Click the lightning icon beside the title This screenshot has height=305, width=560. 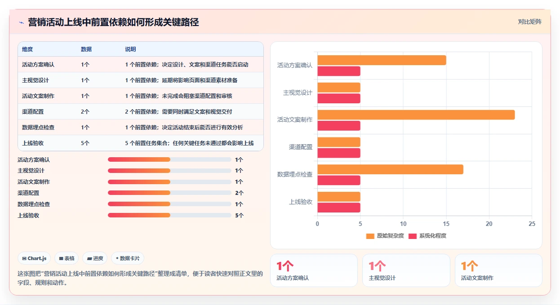[x=21, y=22]
